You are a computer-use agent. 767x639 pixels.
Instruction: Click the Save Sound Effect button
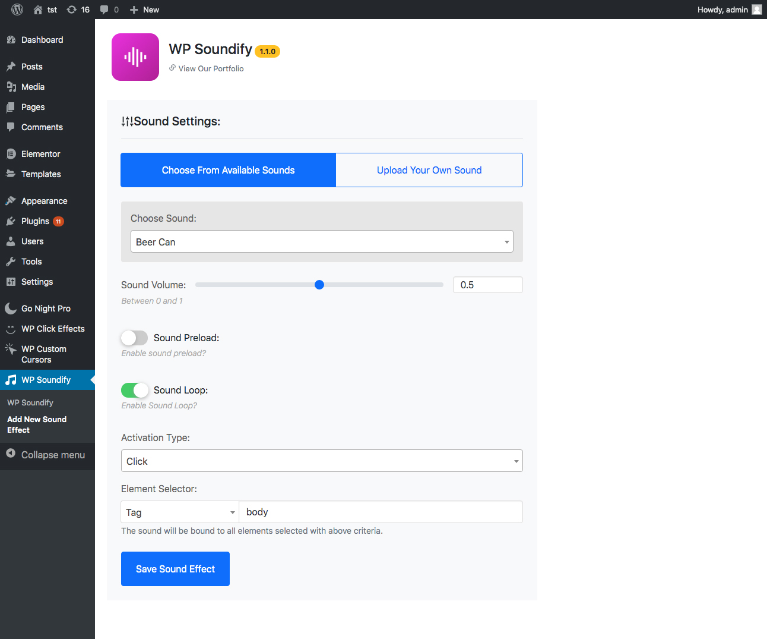coord(175,569)
